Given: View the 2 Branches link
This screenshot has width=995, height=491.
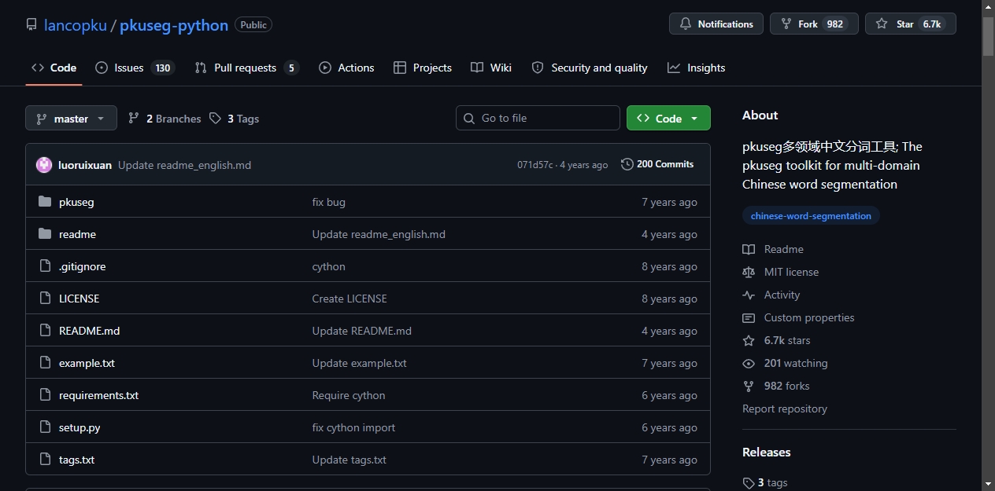Looking at the screenshot, I should click(x=165, y=119).
